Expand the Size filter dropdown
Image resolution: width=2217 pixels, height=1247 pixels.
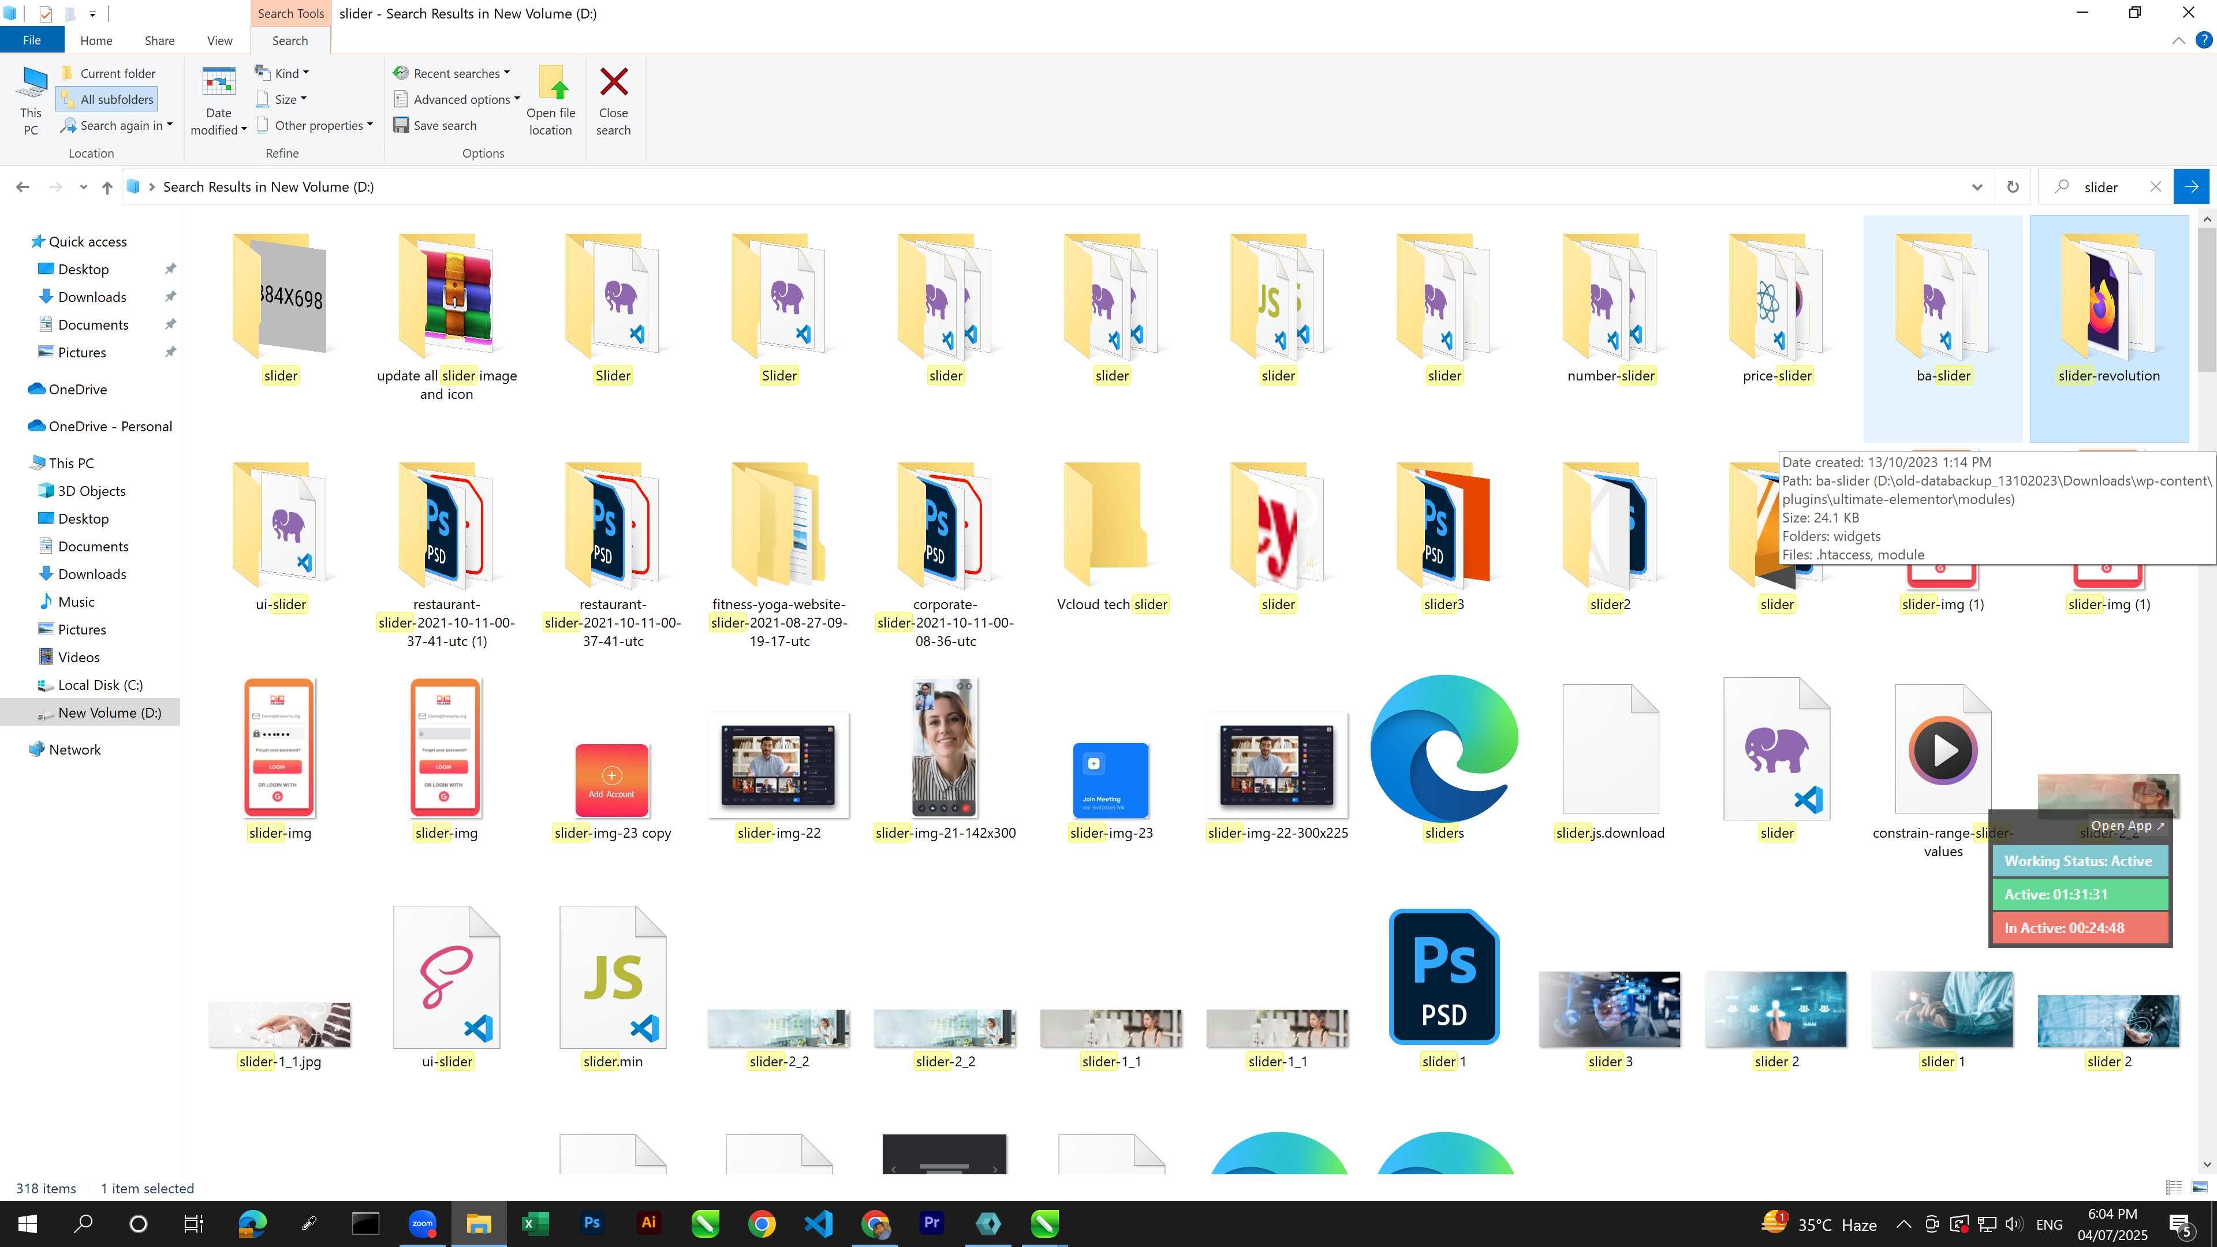click(281, 99)
